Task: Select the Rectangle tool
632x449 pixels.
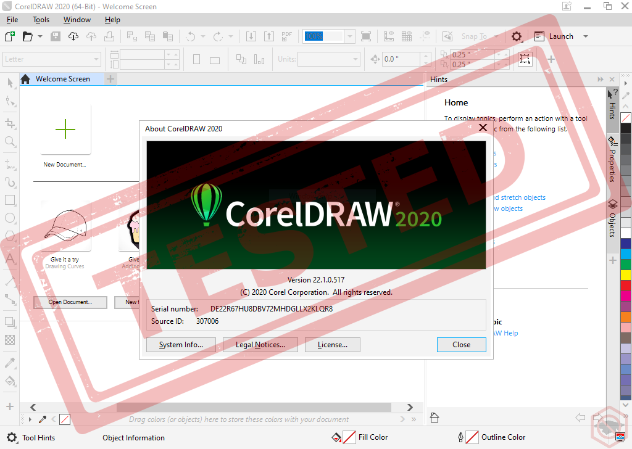Action: point(10,200)
